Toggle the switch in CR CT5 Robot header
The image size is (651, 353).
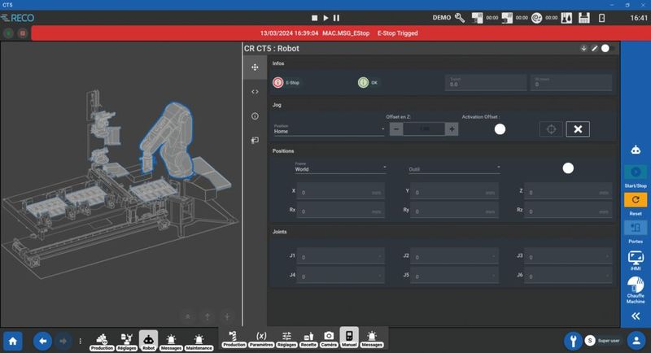pyautogui.click(x=605, y=48)
